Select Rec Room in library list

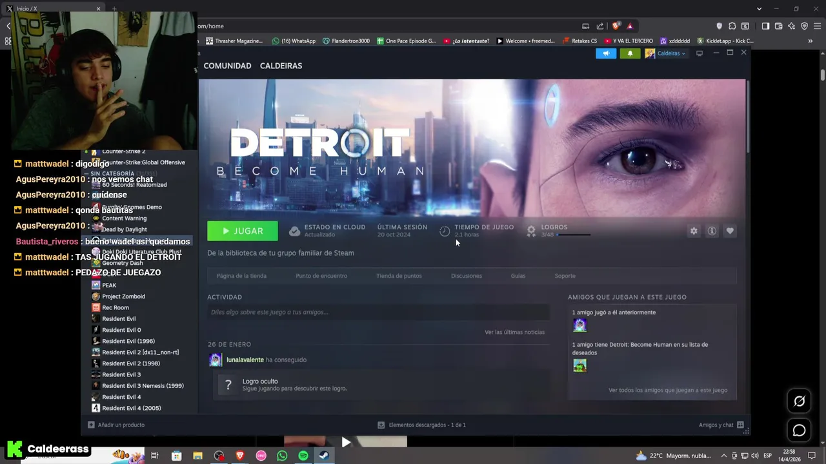coord(116,307)
